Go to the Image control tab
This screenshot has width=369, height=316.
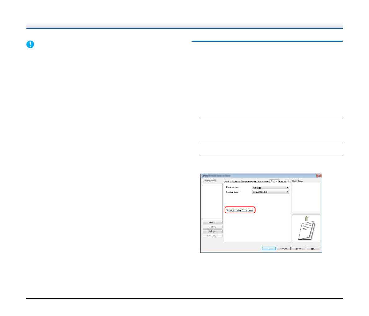click(264, 181)
